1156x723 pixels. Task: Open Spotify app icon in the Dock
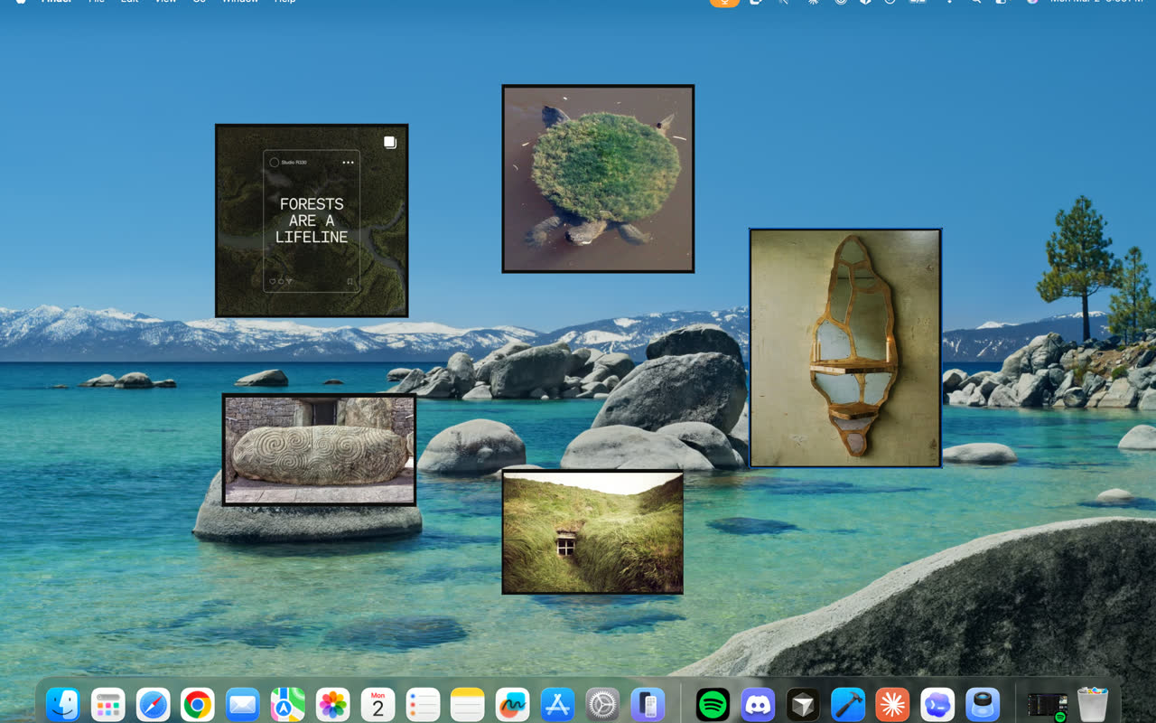[713, 704]
